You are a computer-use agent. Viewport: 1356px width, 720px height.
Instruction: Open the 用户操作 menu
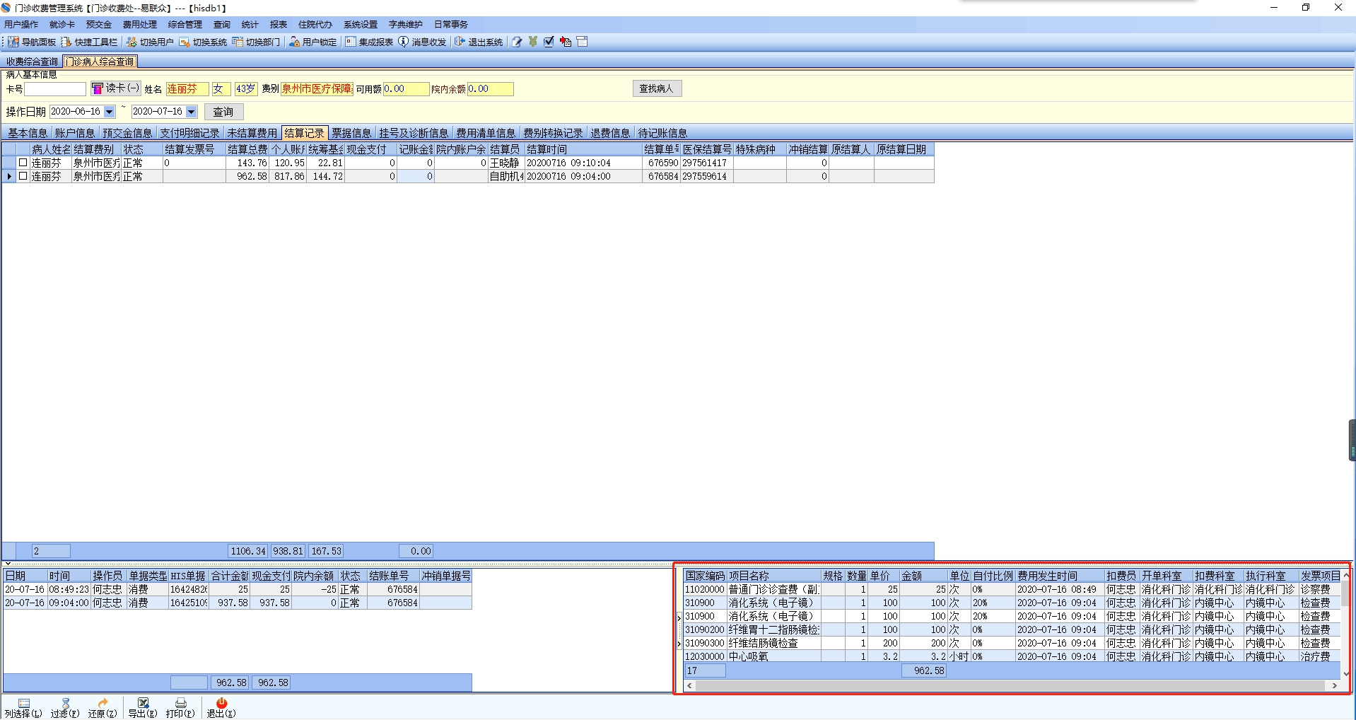click(22, 25)
